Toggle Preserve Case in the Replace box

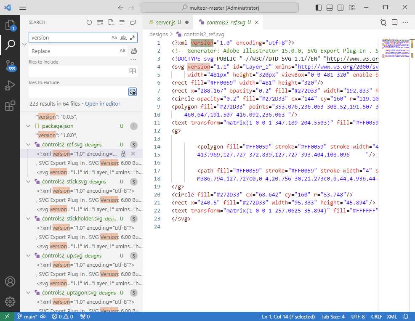click(x=122, y=51)
